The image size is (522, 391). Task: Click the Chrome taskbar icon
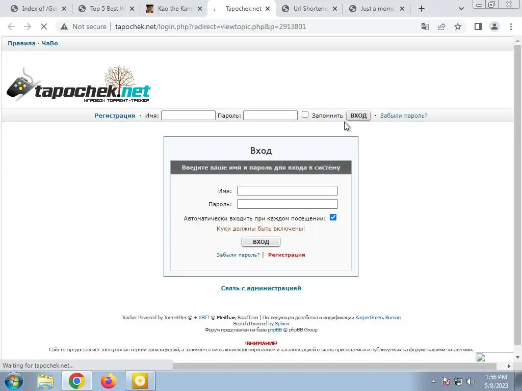[x=76, y=381]
